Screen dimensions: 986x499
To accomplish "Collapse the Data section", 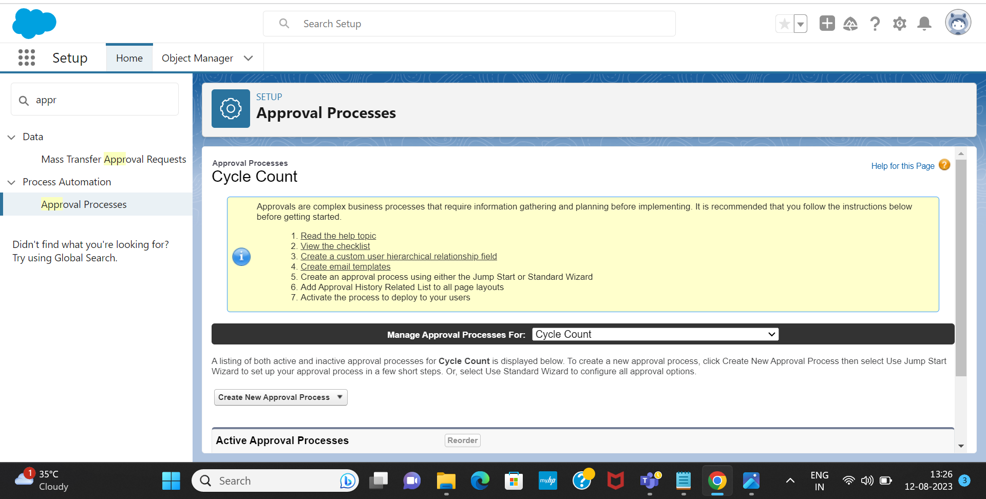I will coord(11,137).
